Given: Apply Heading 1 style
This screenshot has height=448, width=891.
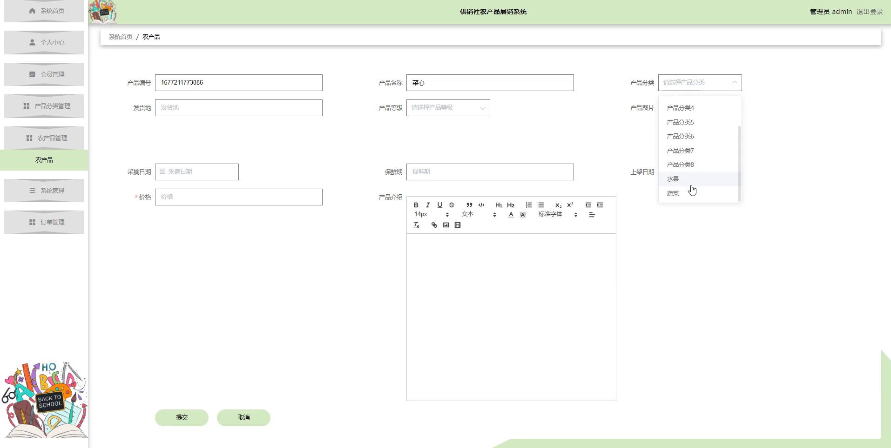Looking at the screenshot, I should pyautogui.click(x=499, y=205).
